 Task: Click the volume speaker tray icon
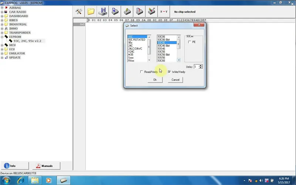point(261,181)
